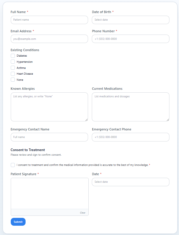This screenshot has height=235, width=179.
Task: Submit the patient intake form
Action: tap(18, 222)
